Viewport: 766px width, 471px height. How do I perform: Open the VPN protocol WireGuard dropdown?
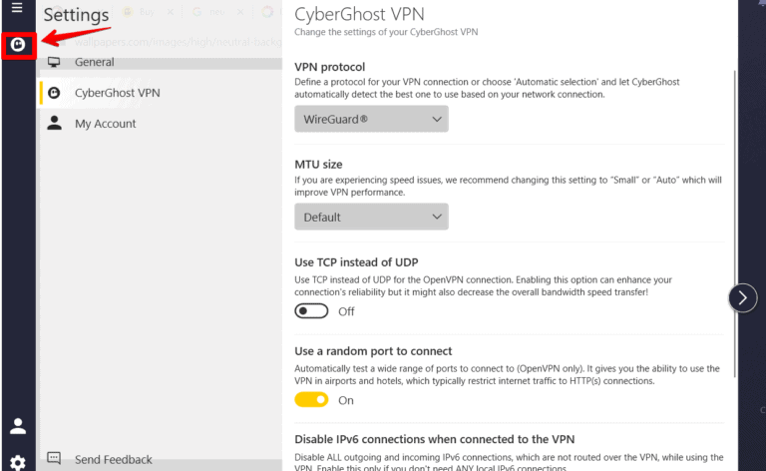[371, 120]
